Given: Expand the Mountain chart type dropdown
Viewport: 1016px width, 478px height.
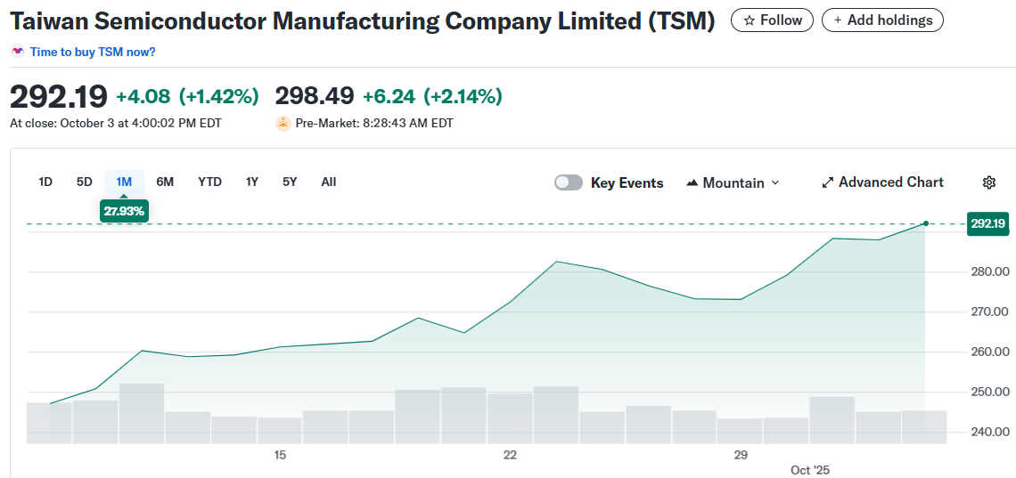Looking at the screenshot, I should coord(774,182).
